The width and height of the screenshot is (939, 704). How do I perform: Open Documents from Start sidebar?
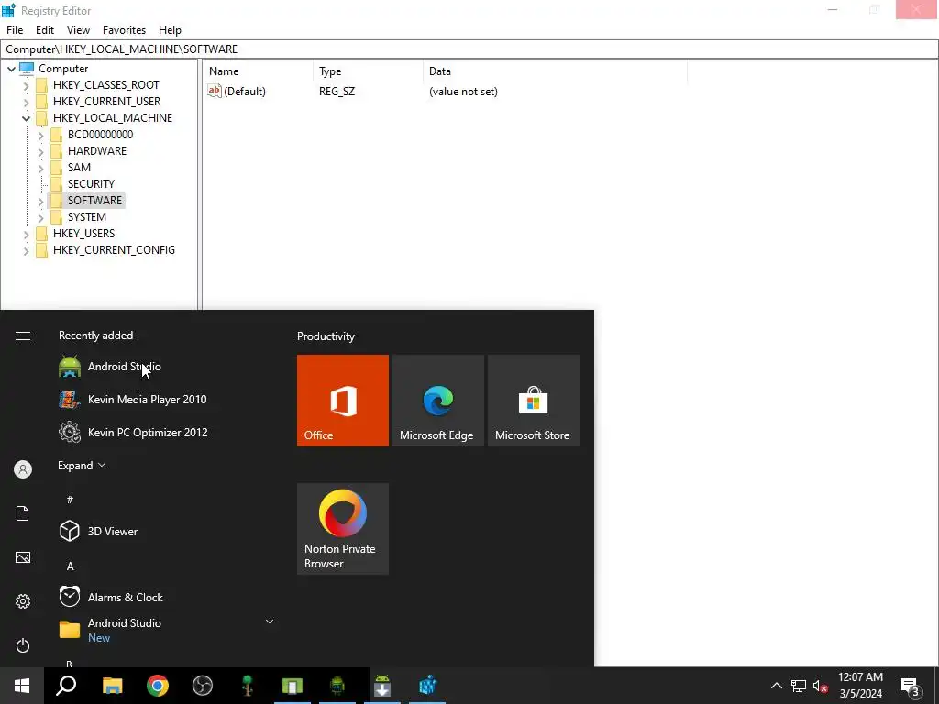click(x=23, y=513)
